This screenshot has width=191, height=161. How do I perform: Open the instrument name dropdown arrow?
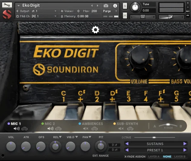(x=18, y=6)
